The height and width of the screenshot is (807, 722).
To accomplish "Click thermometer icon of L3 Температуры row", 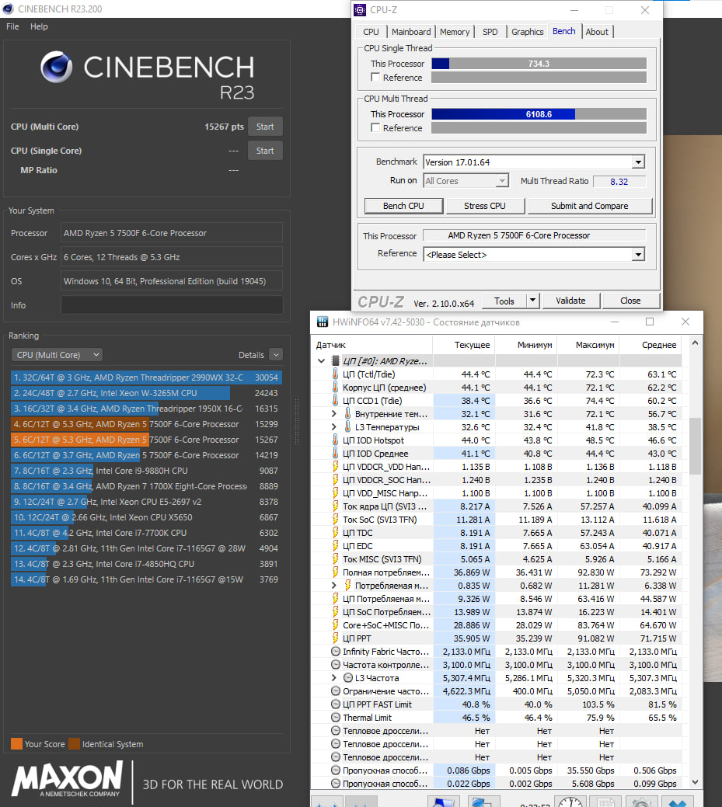I will [347, 426].
